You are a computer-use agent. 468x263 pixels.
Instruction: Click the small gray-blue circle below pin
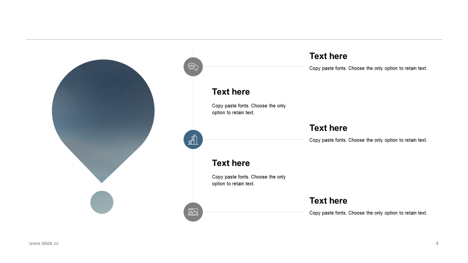tap(102, 202)
